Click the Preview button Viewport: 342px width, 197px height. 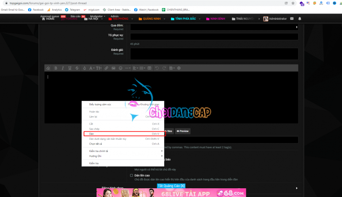[182, 131]
